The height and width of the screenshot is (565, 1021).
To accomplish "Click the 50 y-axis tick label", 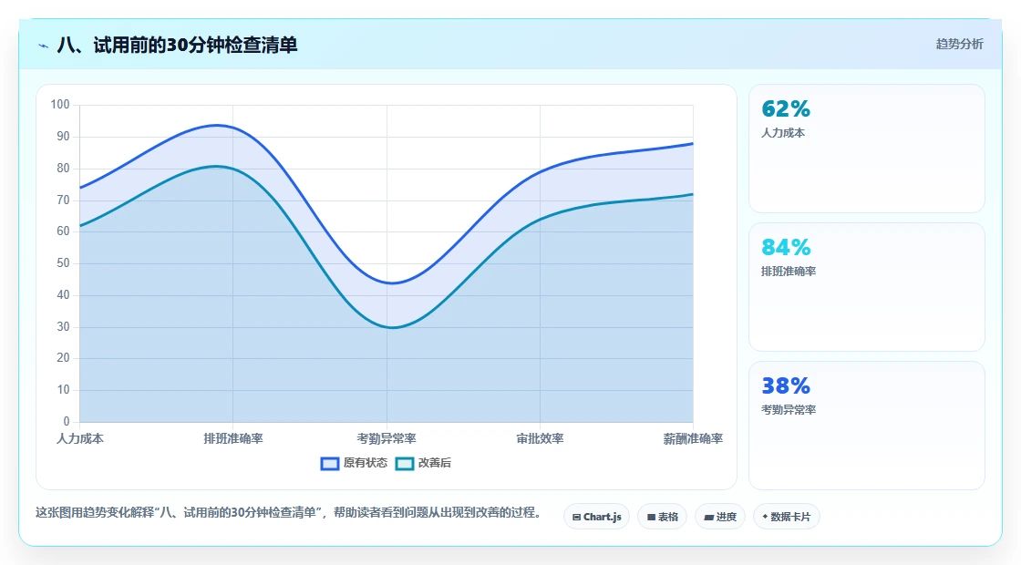I will tap(63, 263).
